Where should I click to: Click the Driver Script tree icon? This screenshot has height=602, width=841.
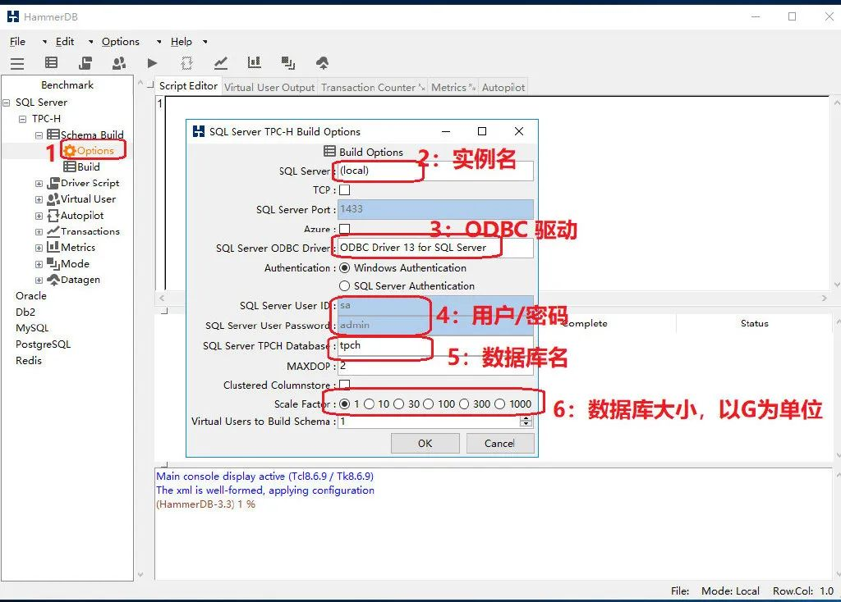click(53, 183)
